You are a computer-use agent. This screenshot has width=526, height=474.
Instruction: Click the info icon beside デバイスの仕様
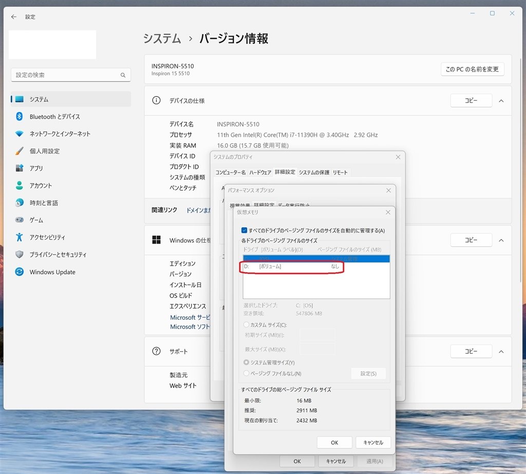156,100
